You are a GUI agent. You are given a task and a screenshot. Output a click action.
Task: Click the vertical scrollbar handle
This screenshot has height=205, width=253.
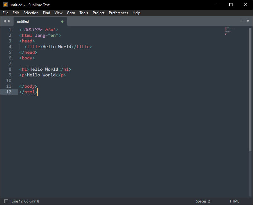pyautogui.click(x=250, y=90)
